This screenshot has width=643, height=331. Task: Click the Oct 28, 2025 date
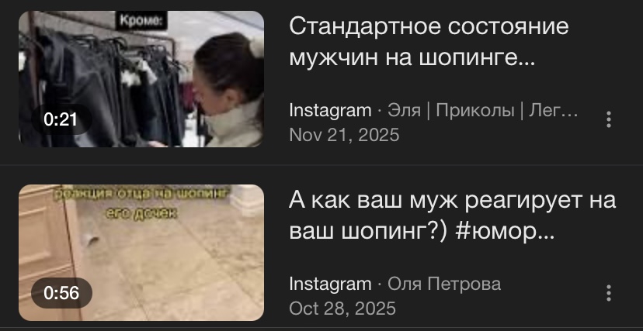point(342,308)
